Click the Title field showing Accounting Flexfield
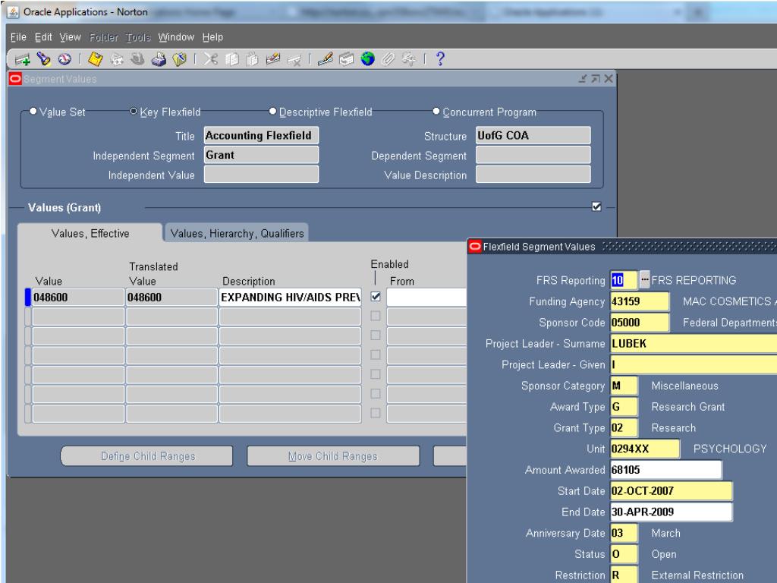 [261, 135]
